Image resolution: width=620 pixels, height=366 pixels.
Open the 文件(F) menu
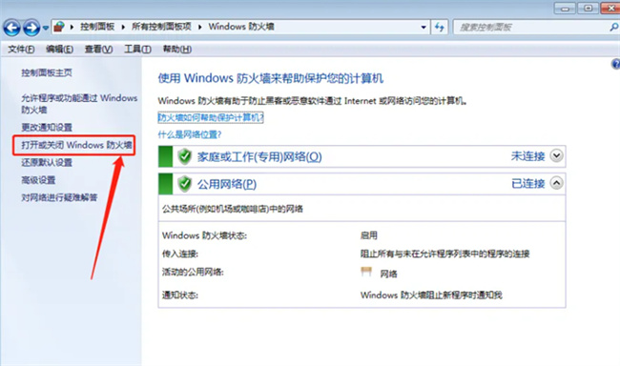21,49
